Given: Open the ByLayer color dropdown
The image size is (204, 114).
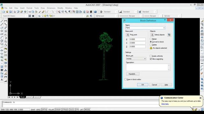Looking at the screenshot, I should (116, 16).
